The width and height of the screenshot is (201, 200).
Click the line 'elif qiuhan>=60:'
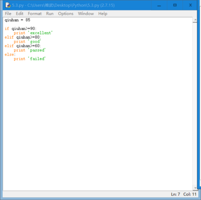pos(23,46)
